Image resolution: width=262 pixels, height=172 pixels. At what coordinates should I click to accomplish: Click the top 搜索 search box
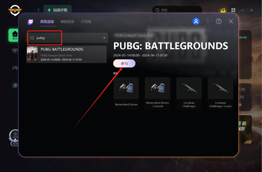tap(177, 10)
